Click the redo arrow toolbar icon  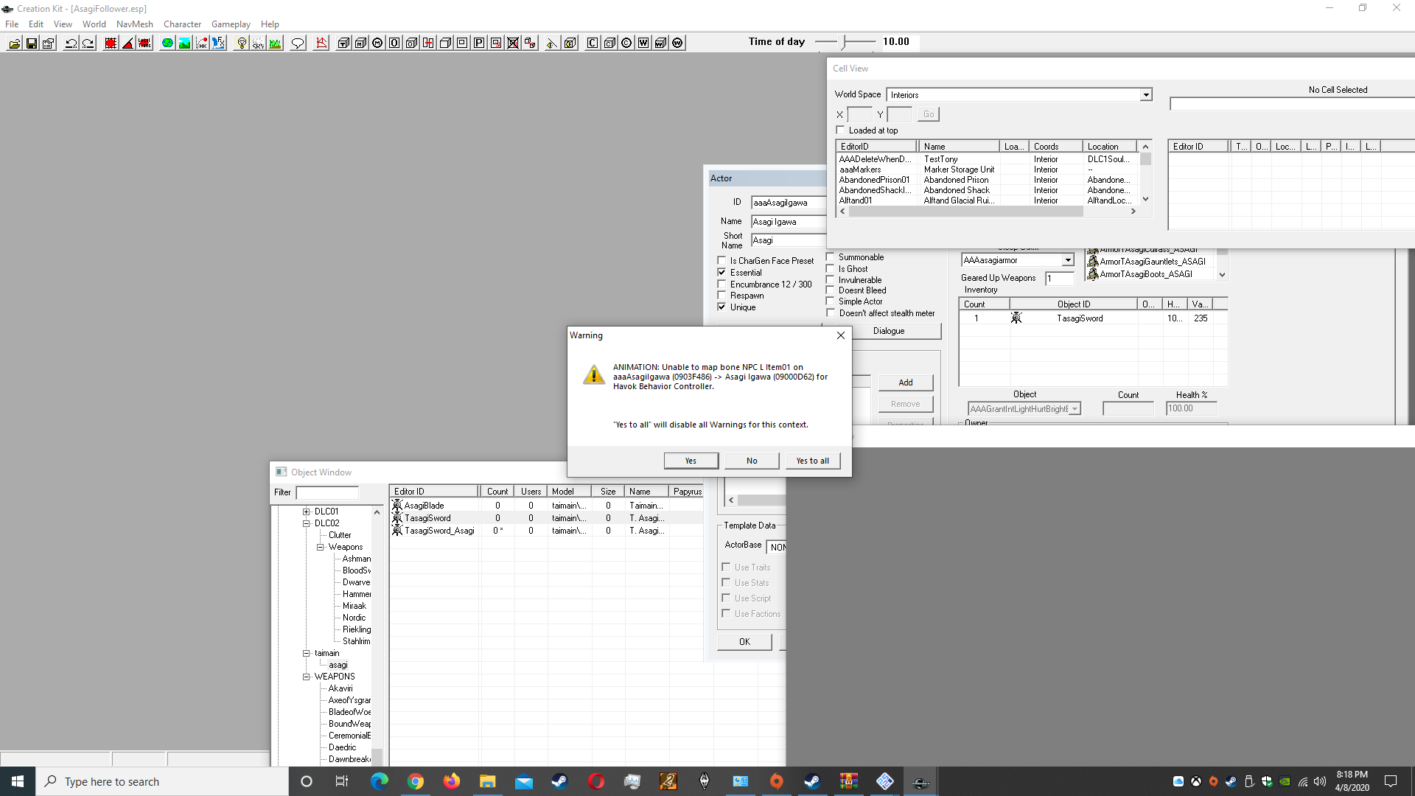pos(88,43)
